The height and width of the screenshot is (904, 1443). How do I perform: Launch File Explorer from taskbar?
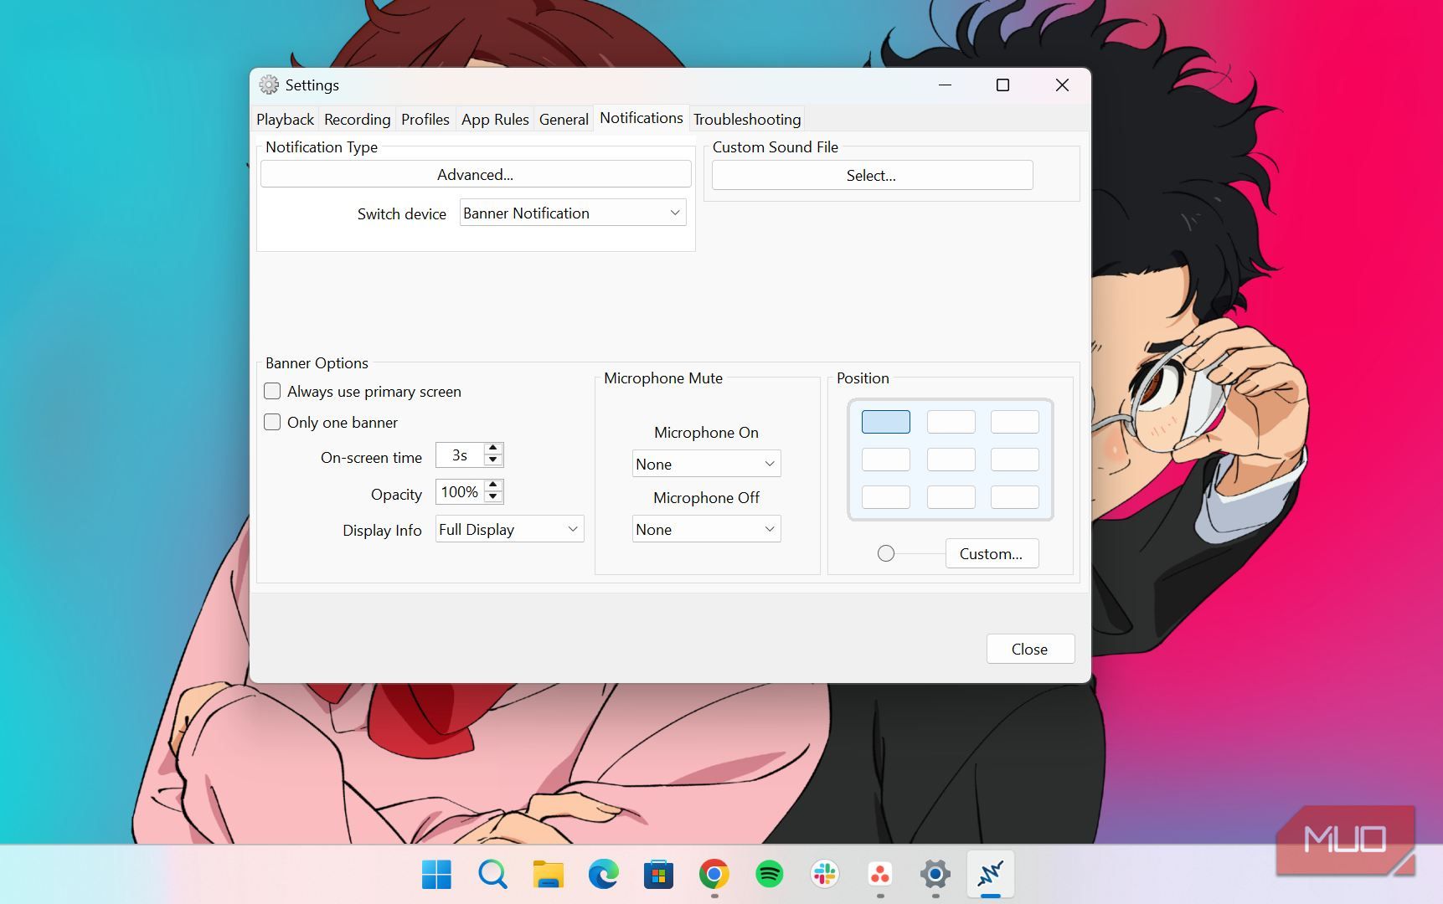(548, 875)
